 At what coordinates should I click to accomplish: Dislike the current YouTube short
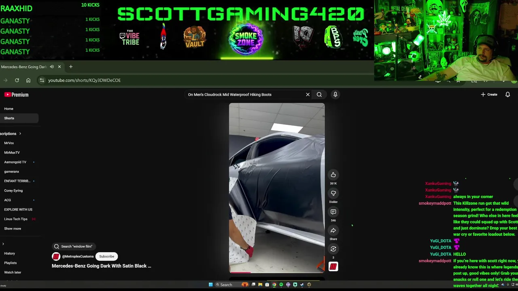333,193
